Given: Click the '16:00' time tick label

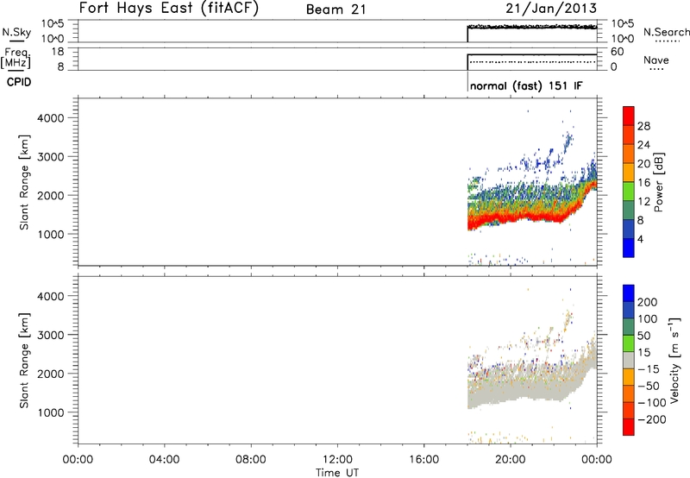Looking at the screenshot, I should point(423,460).
